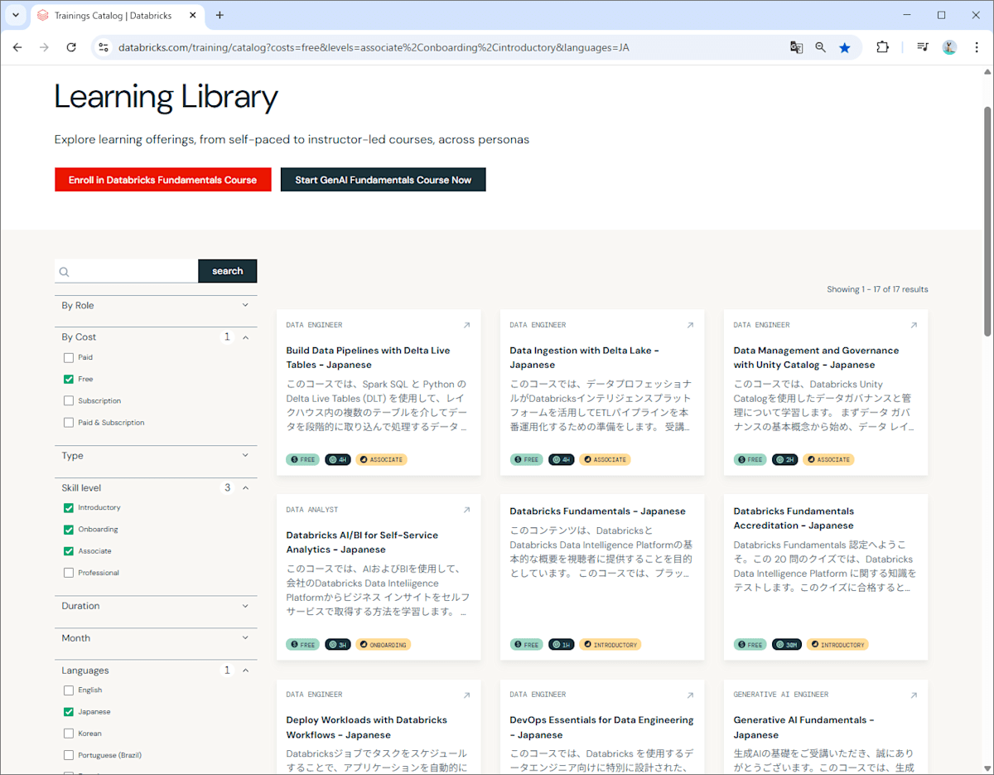Click the INTRODUCTORY badge on Databricks Fundamentals card
994x775 pixels.
click(610, 644)
